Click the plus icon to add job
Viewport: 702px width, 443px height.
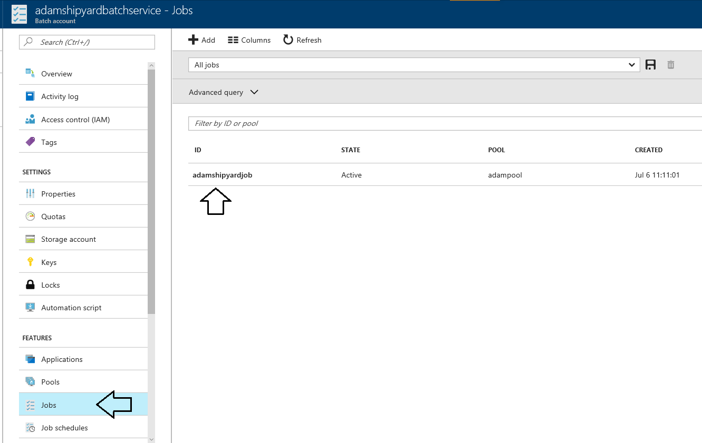pyautogui.click(x=194, y=40)
